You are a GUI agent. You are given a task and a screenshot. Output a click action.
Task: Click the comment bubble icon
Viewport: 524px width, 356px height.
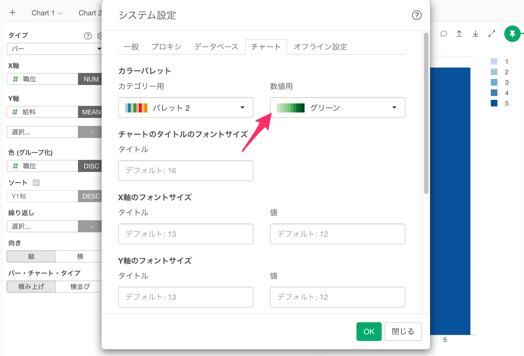coord(444,34)
